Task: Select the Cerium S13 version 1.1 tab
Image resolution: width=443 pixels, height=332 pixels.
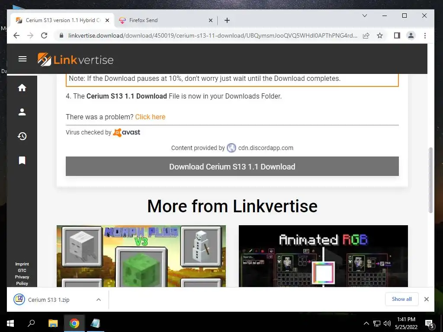Action: (62, 20)
